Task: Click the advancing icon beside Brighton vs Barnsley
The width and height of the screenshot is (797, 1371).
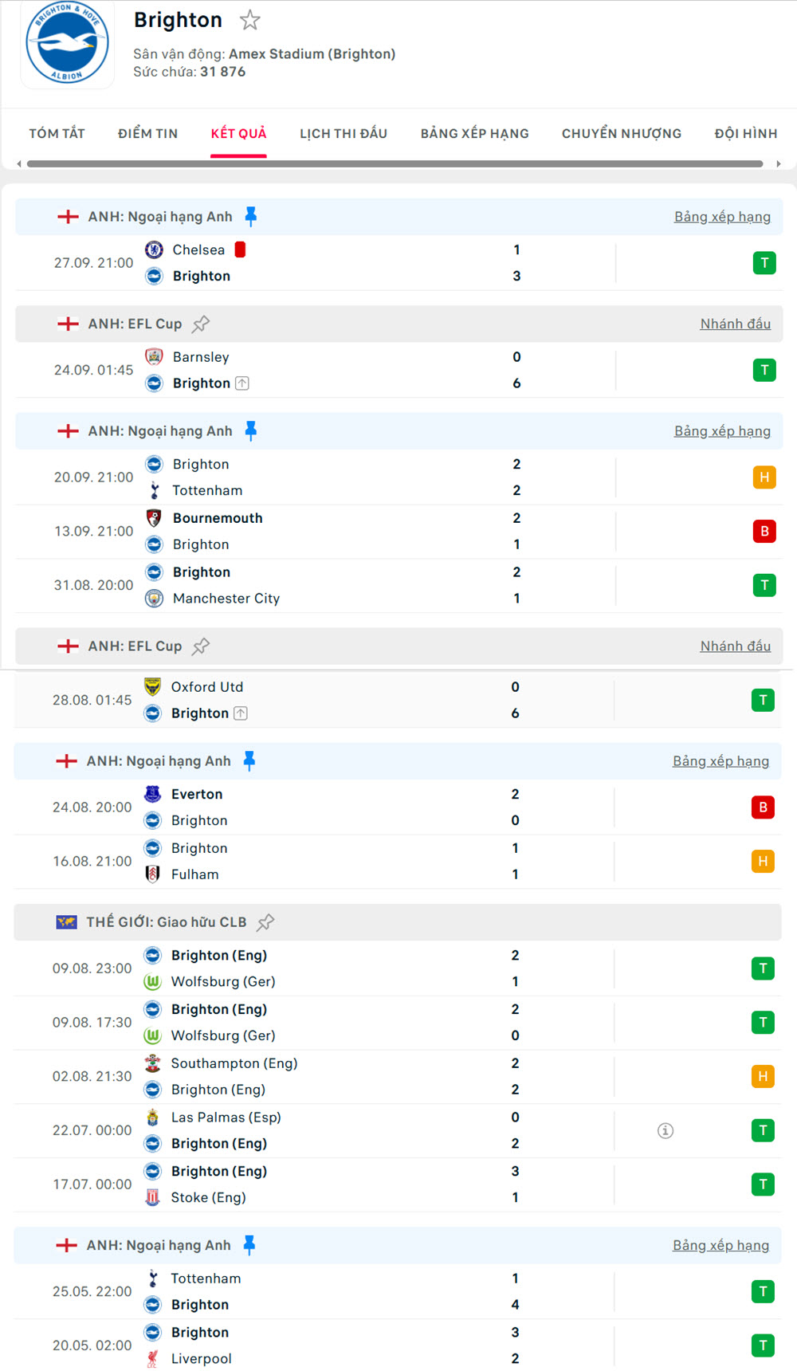Action: [242, 383]
